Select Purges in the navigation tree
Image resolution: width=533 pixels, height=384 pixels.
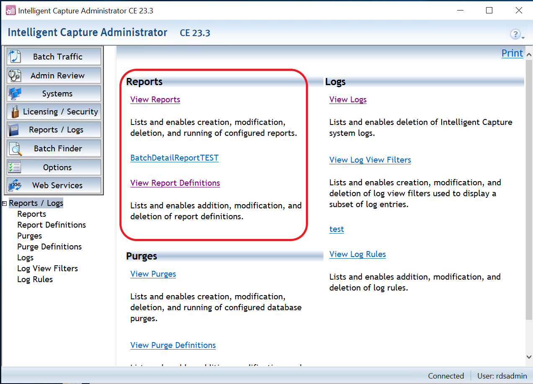coord(29,236)
